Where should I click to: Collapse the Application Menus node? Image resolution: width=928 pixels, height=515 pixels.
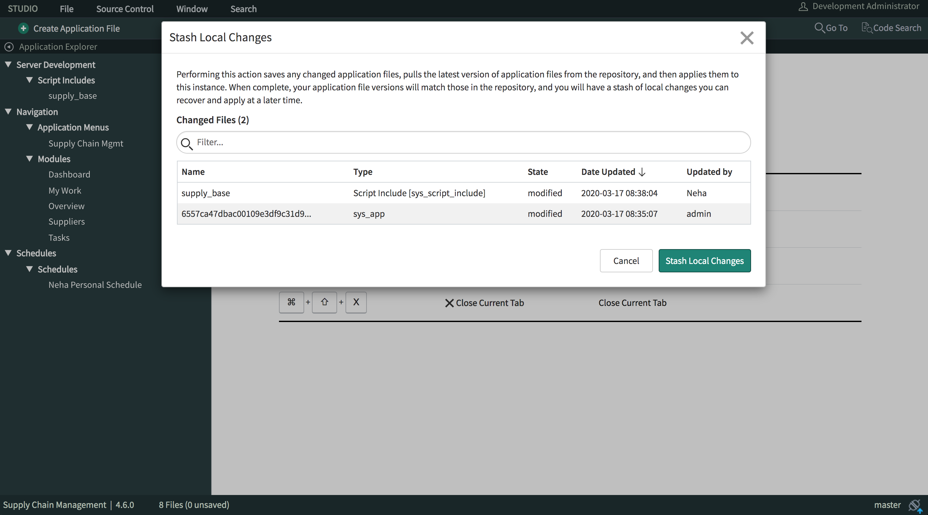pos(29,127)
